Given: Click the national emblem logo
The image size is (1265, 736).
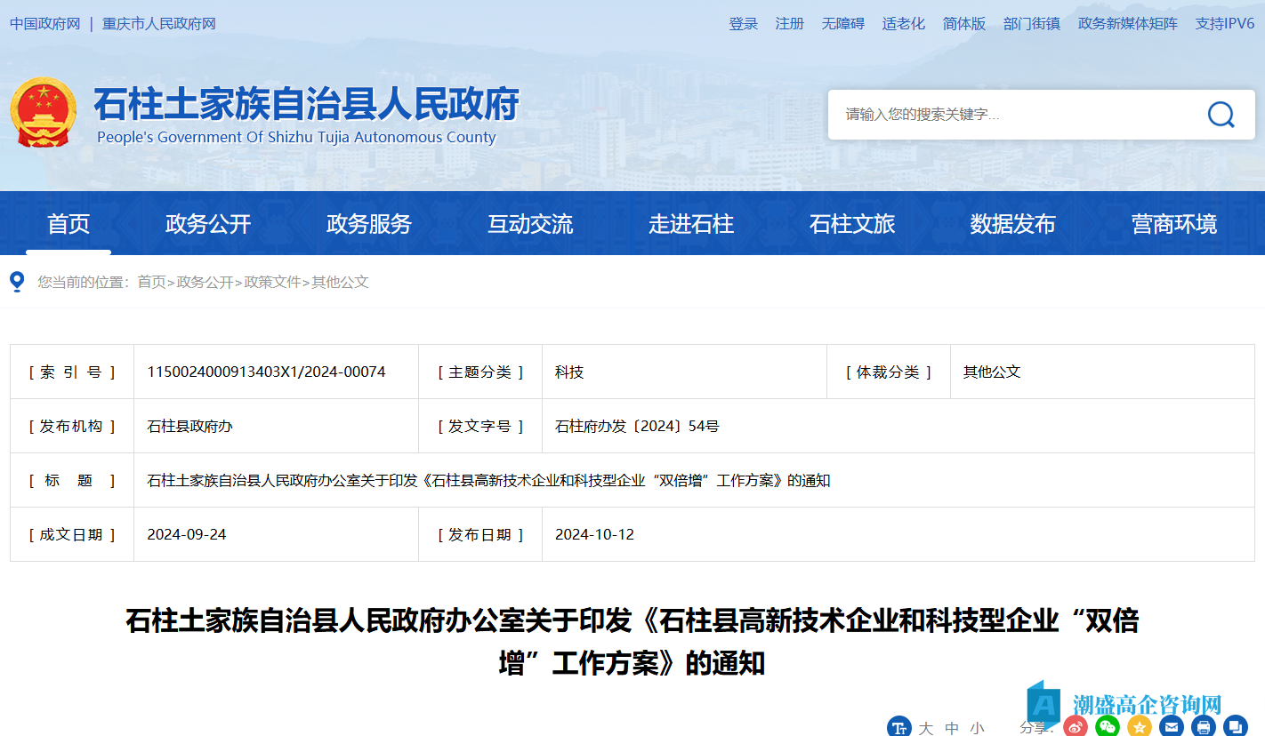Looking at the screenshot, I should [x=44, y=112].
